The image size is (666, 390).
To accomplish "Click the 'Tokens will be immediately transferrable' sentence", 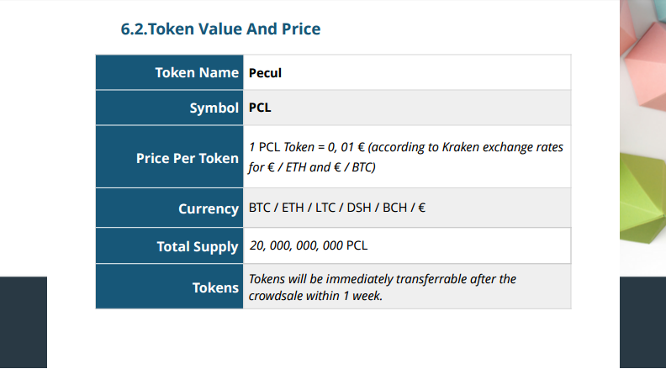I will tap(383, 279).
